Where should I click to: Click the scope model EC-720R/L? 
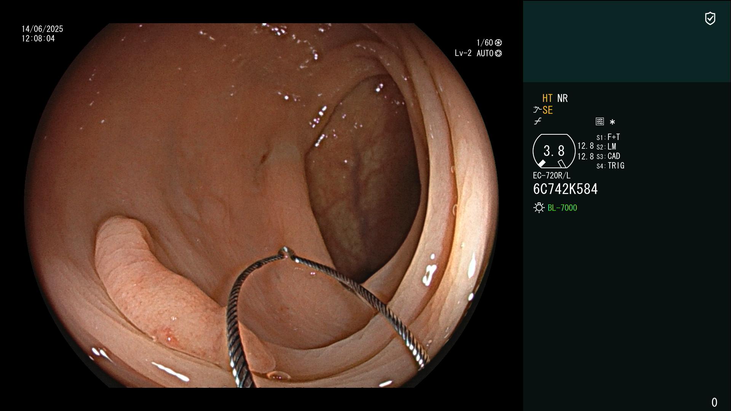(552, 175)
